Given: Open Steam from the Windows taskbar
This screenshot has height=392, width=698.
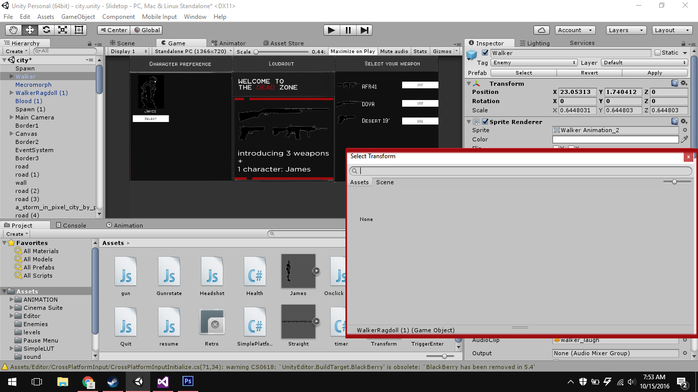Looking at the screenshot, I should (113, 381).
